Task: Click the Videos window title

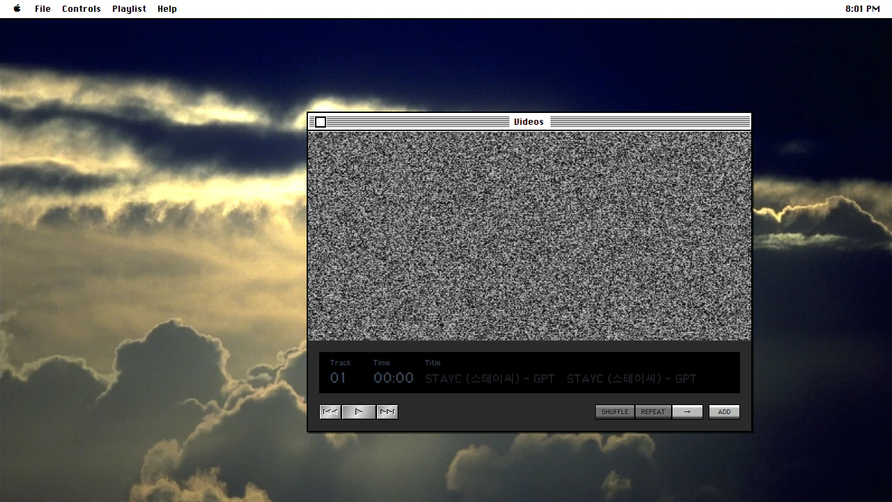Action: [x=529, y=122]
